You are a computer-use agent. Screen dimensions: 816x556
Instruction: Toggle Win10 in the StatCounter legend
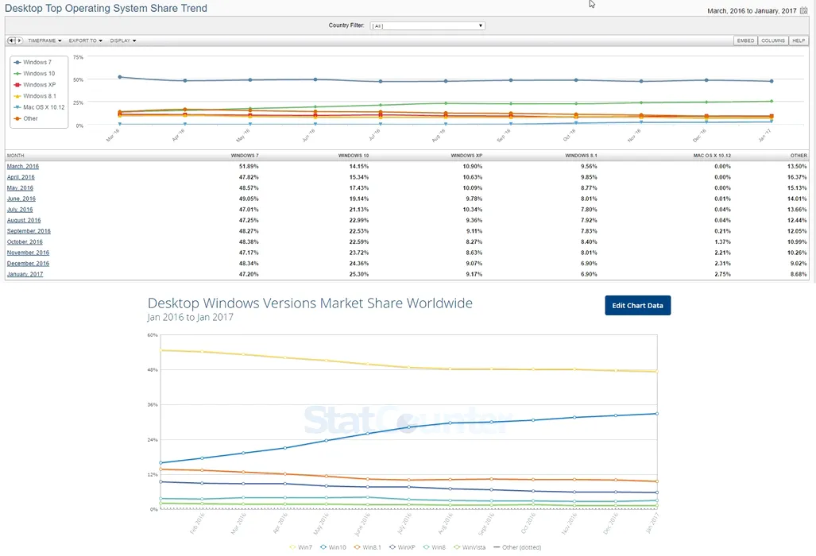(333, 547)
